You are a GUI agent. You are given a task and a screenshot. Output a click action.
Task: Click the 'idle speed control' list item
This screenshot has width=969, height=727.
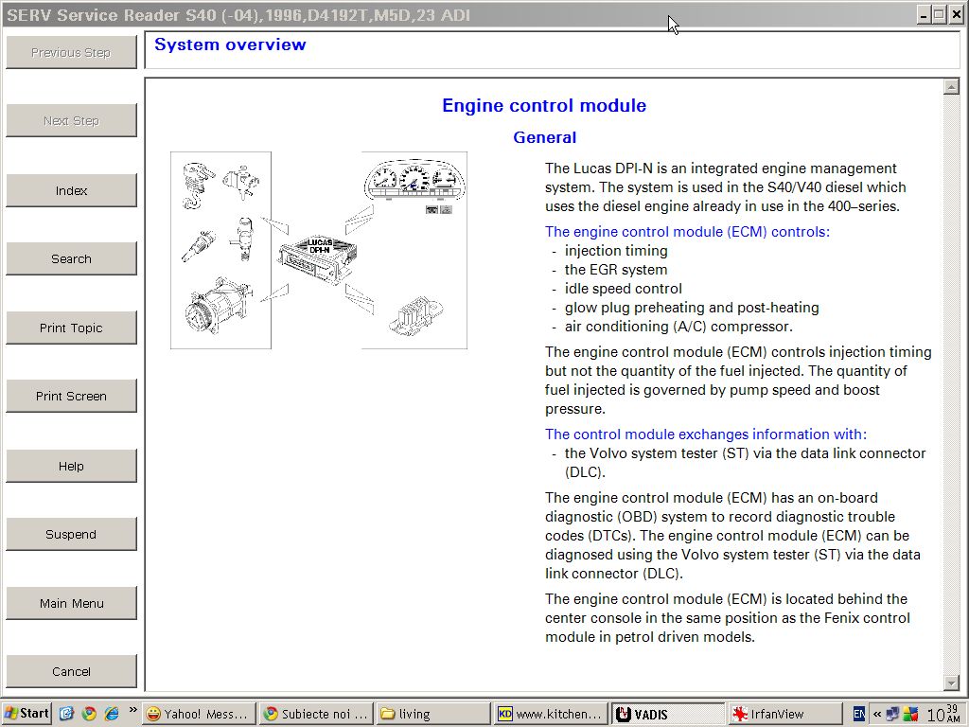point(623,289)
